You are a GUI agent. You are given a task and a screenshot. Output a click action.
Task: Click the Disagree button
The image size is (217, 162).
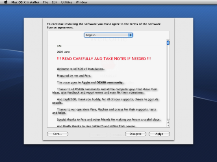(x=135, y=134)
